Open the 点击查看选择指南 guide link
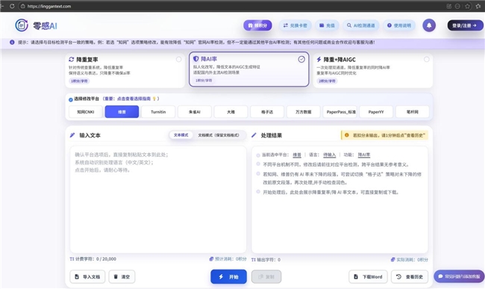485x289 pixels. pyautogui.click(x=134, y=99)
